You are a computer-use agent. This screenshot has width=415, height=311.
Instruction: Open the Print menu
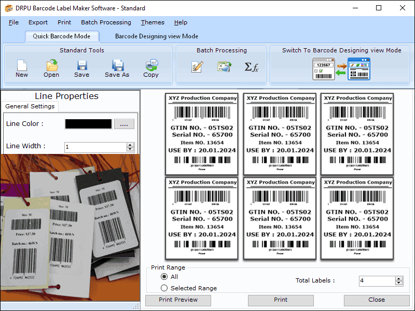point(64,22)
